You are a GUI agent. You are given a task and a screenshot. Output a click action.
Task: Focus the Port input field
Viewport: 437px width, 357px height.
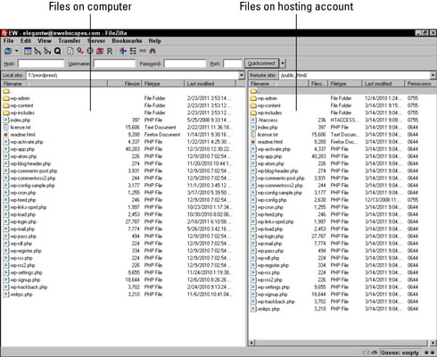[x=232, y=63]
